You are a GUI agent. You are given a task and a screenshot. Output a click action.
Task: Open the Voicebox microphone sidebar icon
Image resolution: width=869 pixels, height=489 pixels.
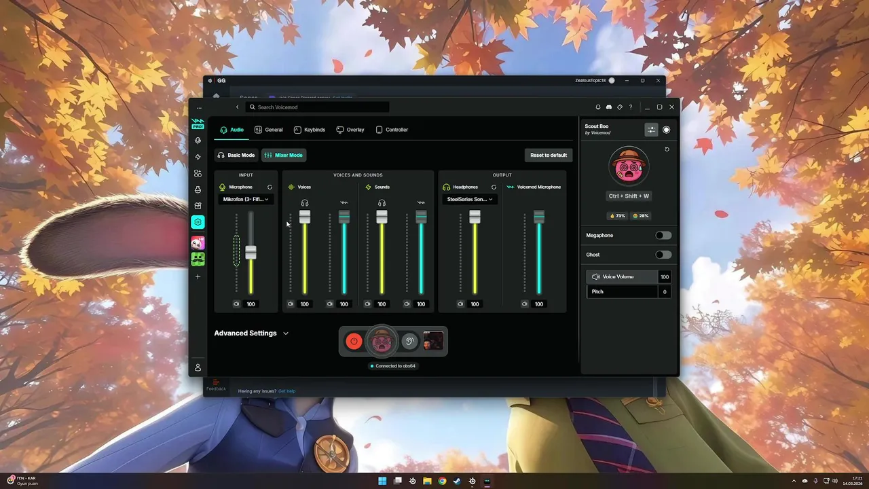[x=198, y=141]
